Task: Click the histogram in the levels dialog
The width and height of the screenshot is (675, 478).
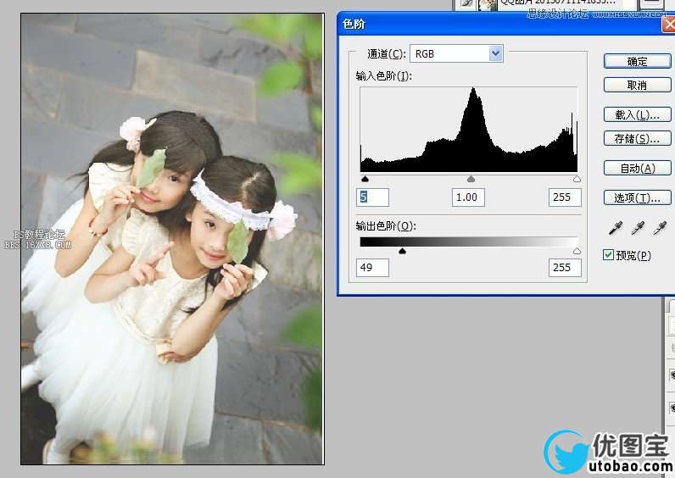Action: [469, 130]
